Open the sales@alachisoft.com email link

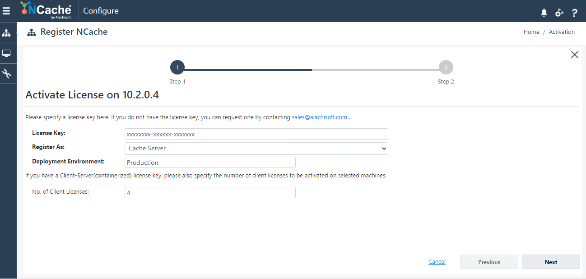320,117
